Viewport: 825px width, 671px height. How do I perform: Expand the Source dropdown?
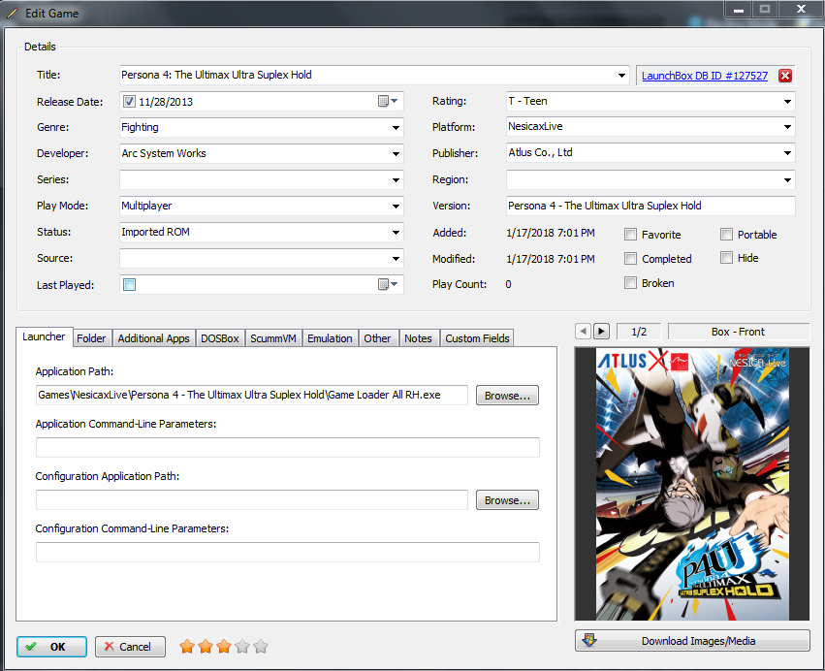pos(396,258)
